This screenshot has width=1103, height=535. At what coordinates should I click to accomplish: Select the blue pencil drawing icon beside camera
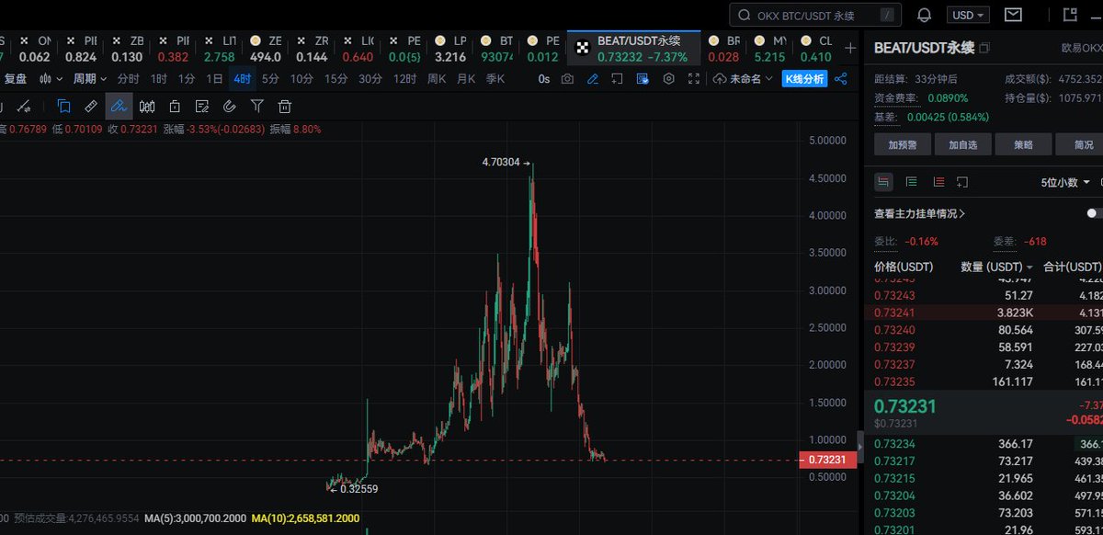pyautogui.click(x=593, y=79)
